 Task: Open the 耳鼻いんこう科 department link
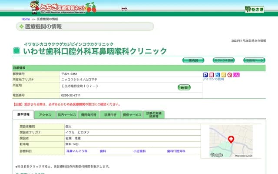click(x=77, y=151)
